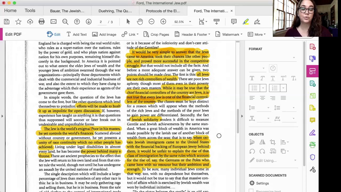Screen dimensions: 341x192
Task: Open the Protocols of the El document tab
Action: pyautogui.click(x=163, y=11)
